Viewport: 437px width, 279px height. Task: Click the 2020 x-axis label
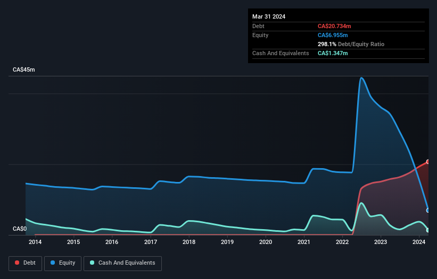(266, 242)
